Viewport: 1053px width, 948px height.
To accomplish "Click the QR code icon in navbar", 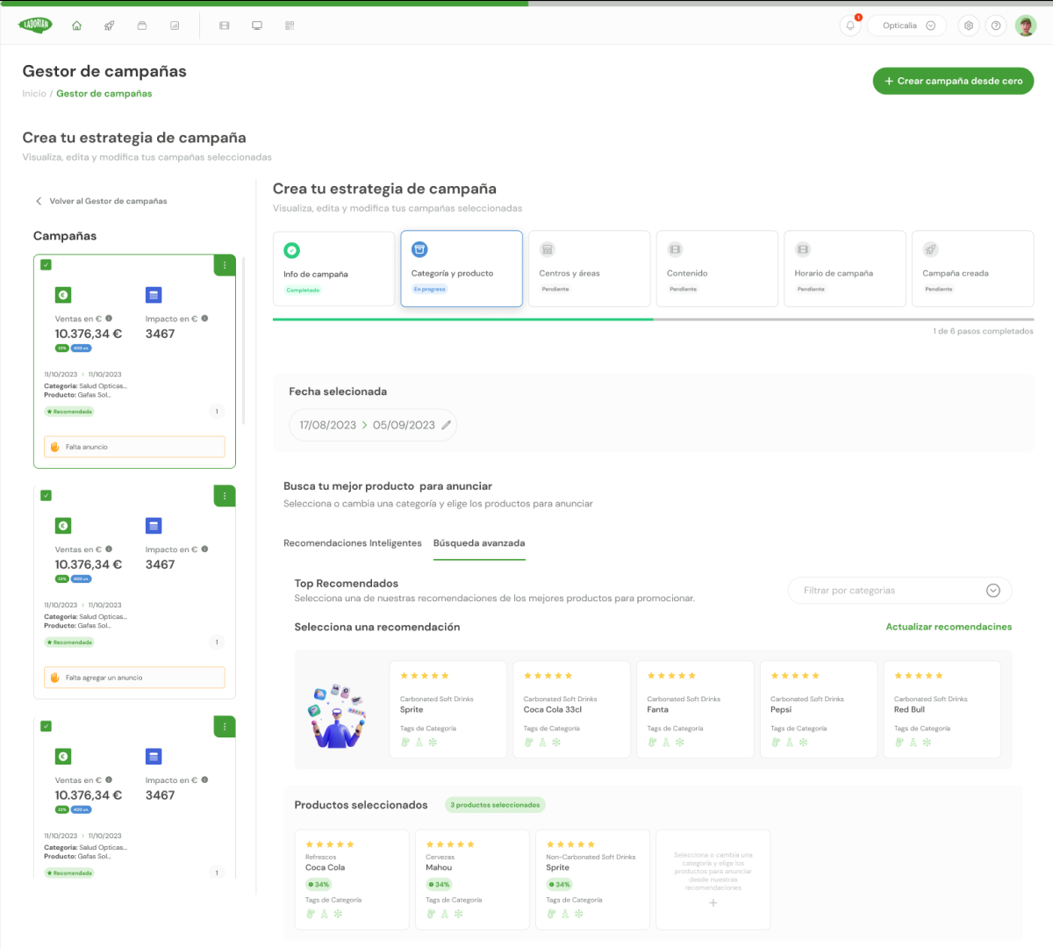I will pyautogui.click(x=290, y=25).
